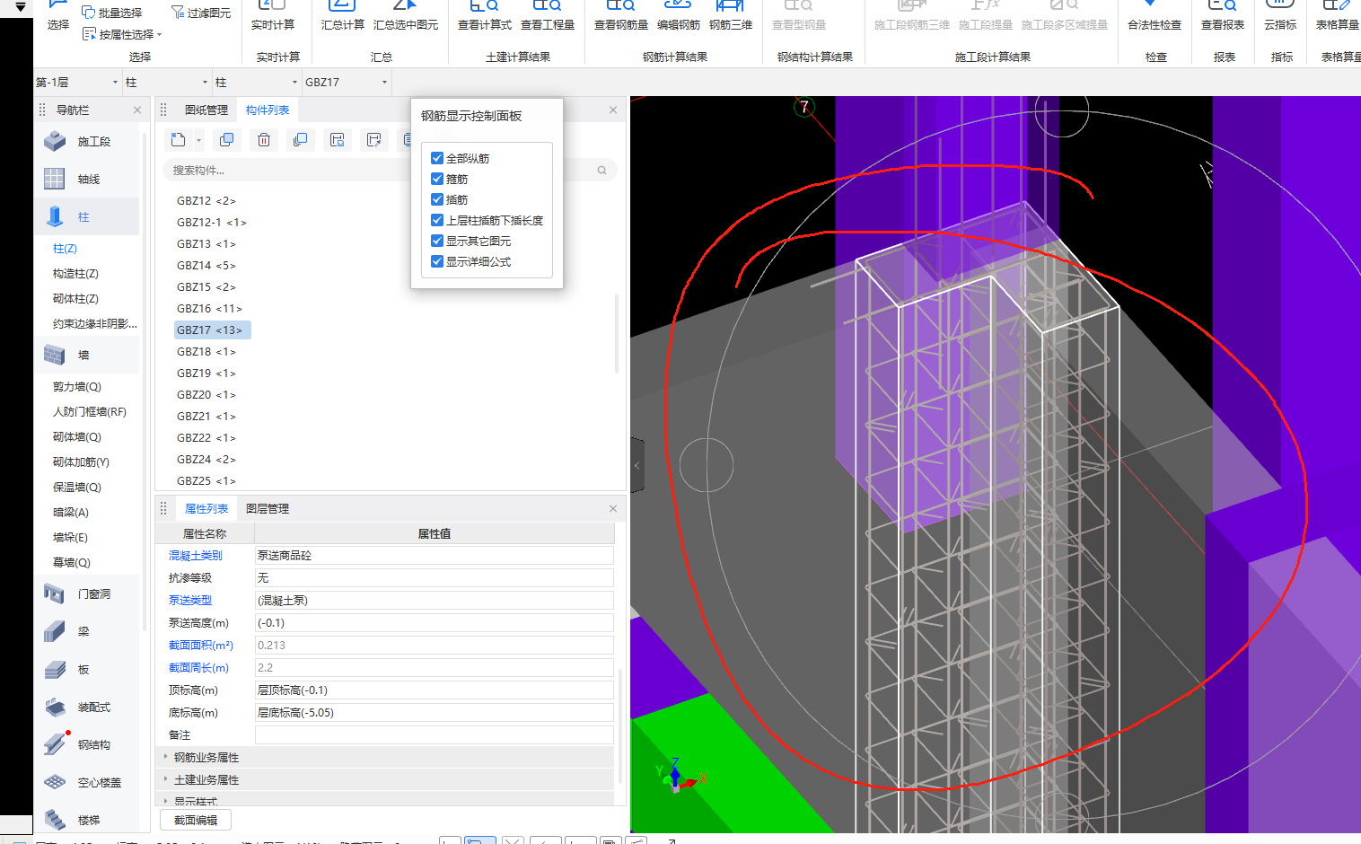The height and width of the screenshot is (844, 1361).
Task: Select 墙 category in navigation bar
Action: point(86,355)
